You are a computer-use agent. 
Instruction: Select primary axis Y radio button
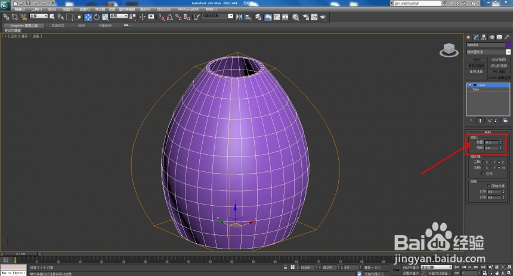click(491, 162)
